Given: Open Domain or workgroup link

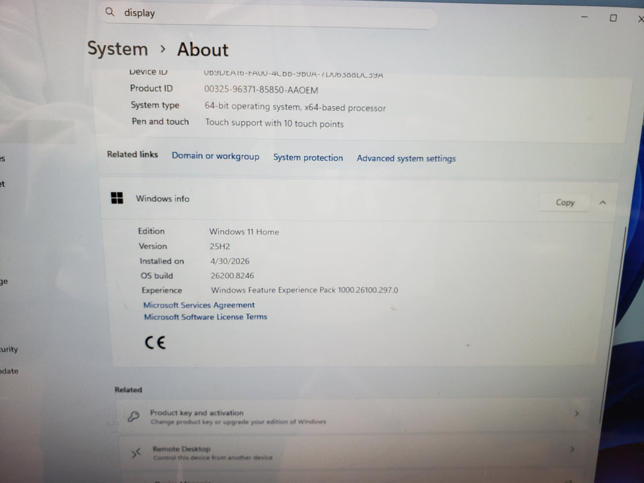Looking at the screenshot, I should (215, 156).
